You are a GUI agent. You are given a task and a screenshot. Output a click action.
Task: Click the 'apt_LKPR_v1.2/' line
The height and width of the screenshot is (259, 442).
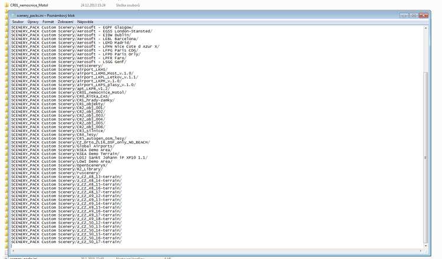(x=60, y=88)
